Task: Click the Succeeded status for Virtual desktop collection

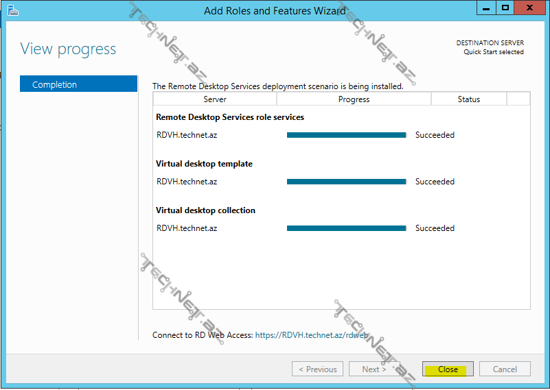Action: (x=435, y=228)
